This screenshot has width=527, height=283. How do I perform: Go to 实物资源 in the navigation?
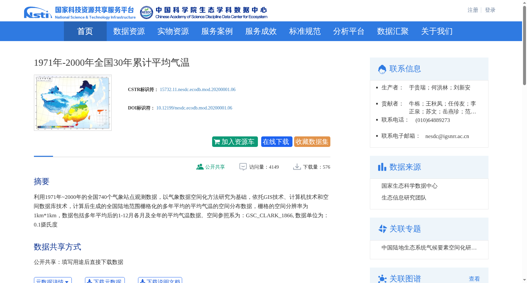[173, 31]
